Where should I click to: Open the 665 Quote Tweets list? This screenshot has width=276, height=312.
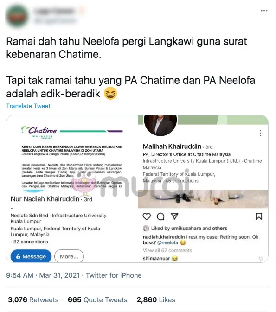pos(97,300)
